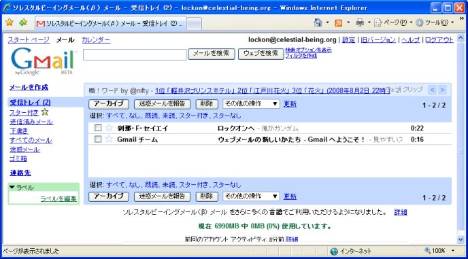
Task: Click the next web clip arrow
Action: pos(443,89)
